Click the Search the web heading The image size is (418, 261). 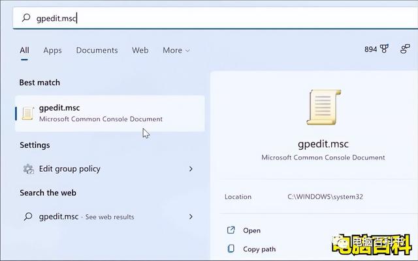coord(48,193)
